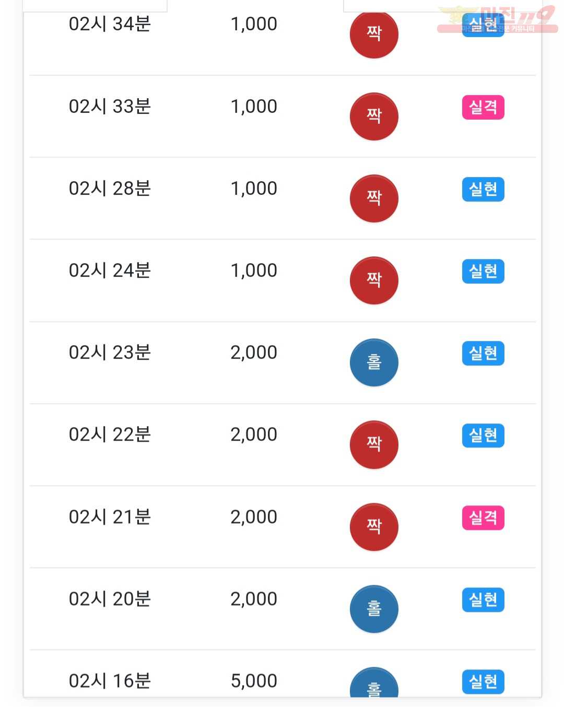This screenshot has height=707, width=564.
Task: Click the red 짝 circle for 02시 21분
Action: click(x=374, y=527)
